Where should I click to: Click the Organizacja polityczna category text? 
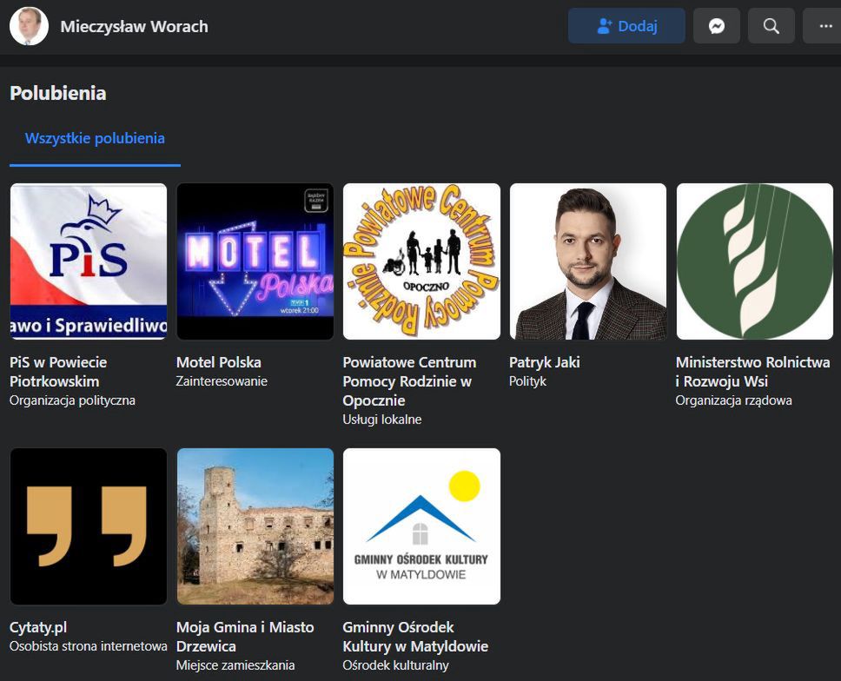(72, 400)
